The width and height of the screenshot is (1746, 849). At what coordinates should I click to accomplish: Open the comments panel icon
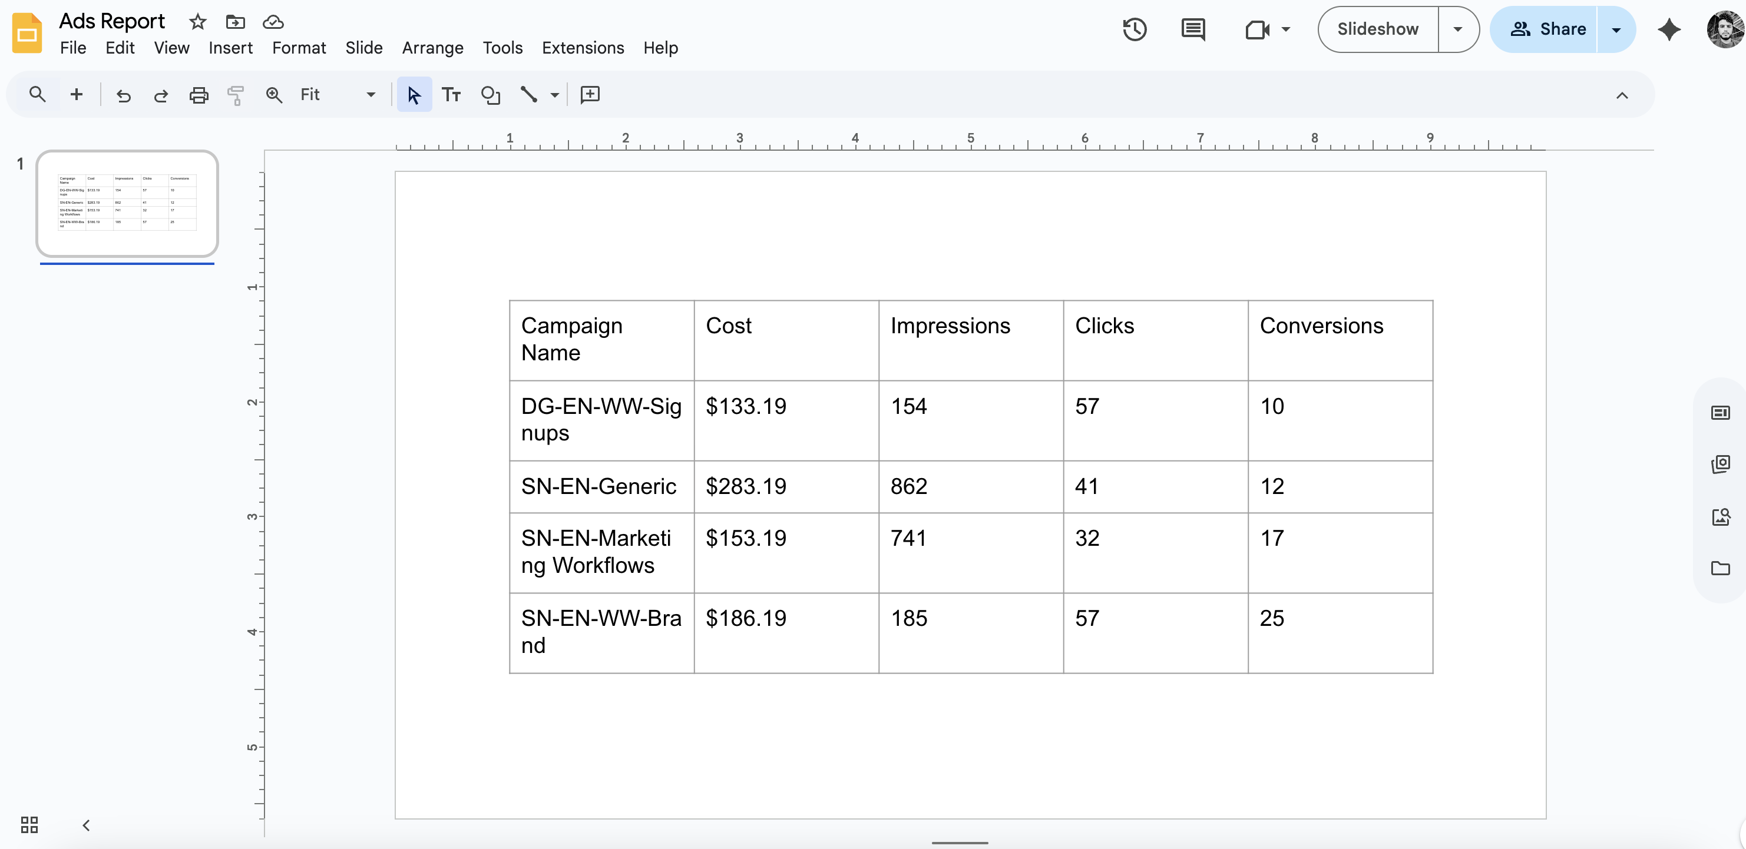[x=1192, y=29]
